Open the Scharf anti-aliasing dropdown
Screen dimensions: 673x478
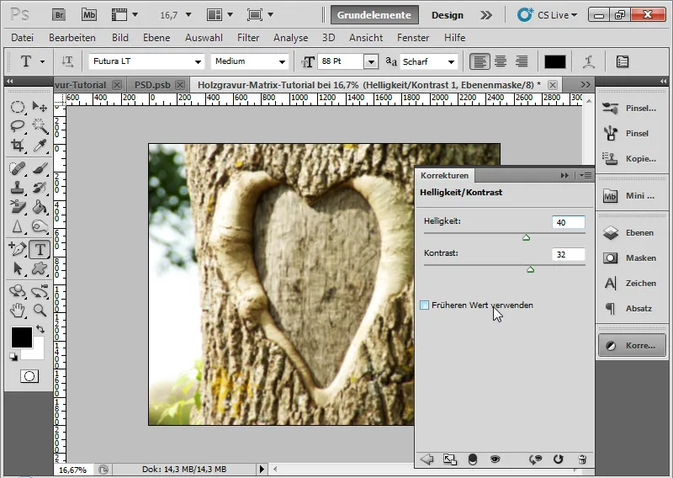451,61
